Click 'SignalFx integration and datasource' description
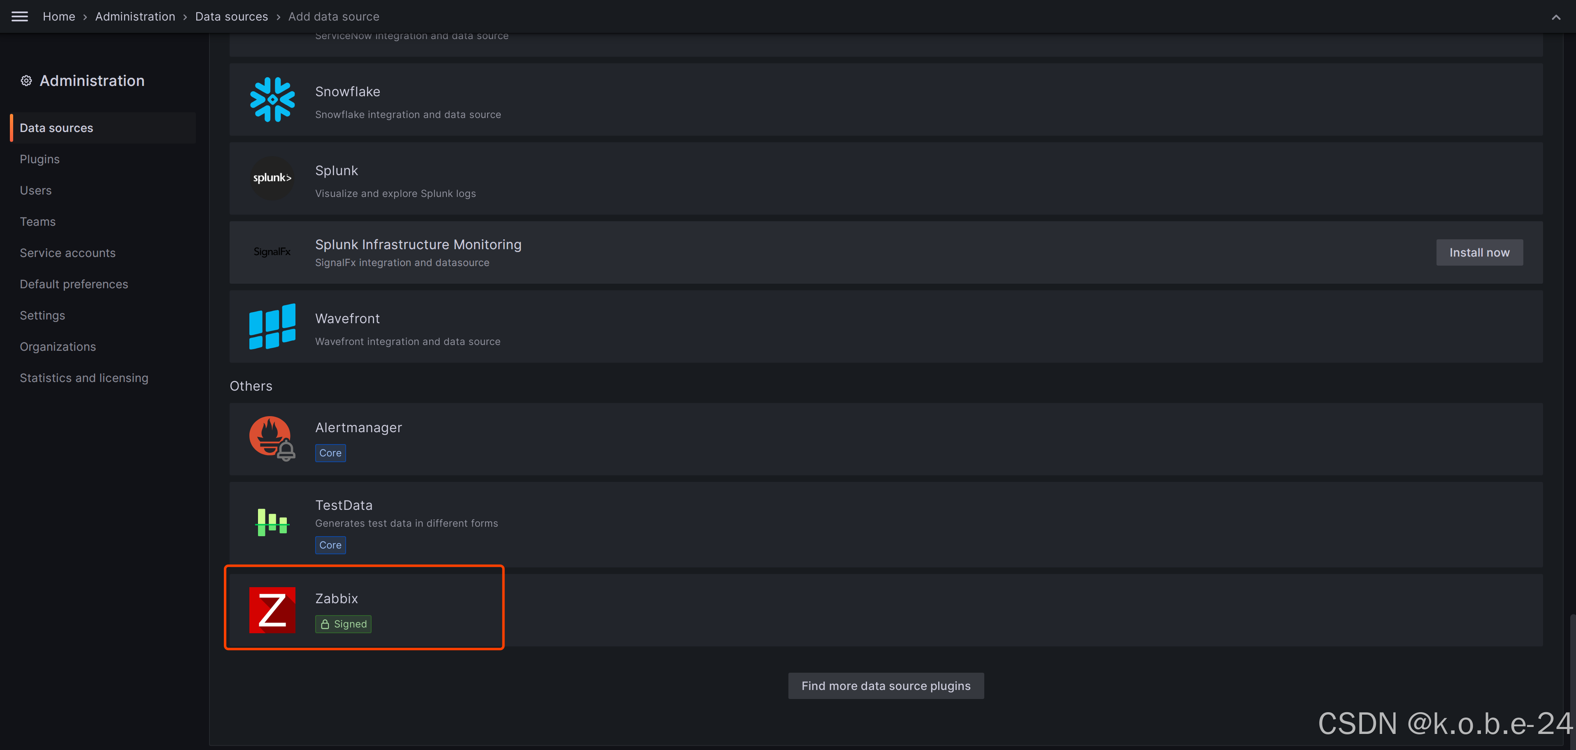This screenshot has width=1576, height=750. click(x=402, y=263)
